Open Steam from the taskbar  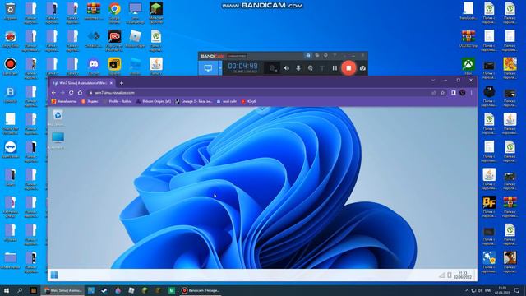pos(104,290)
